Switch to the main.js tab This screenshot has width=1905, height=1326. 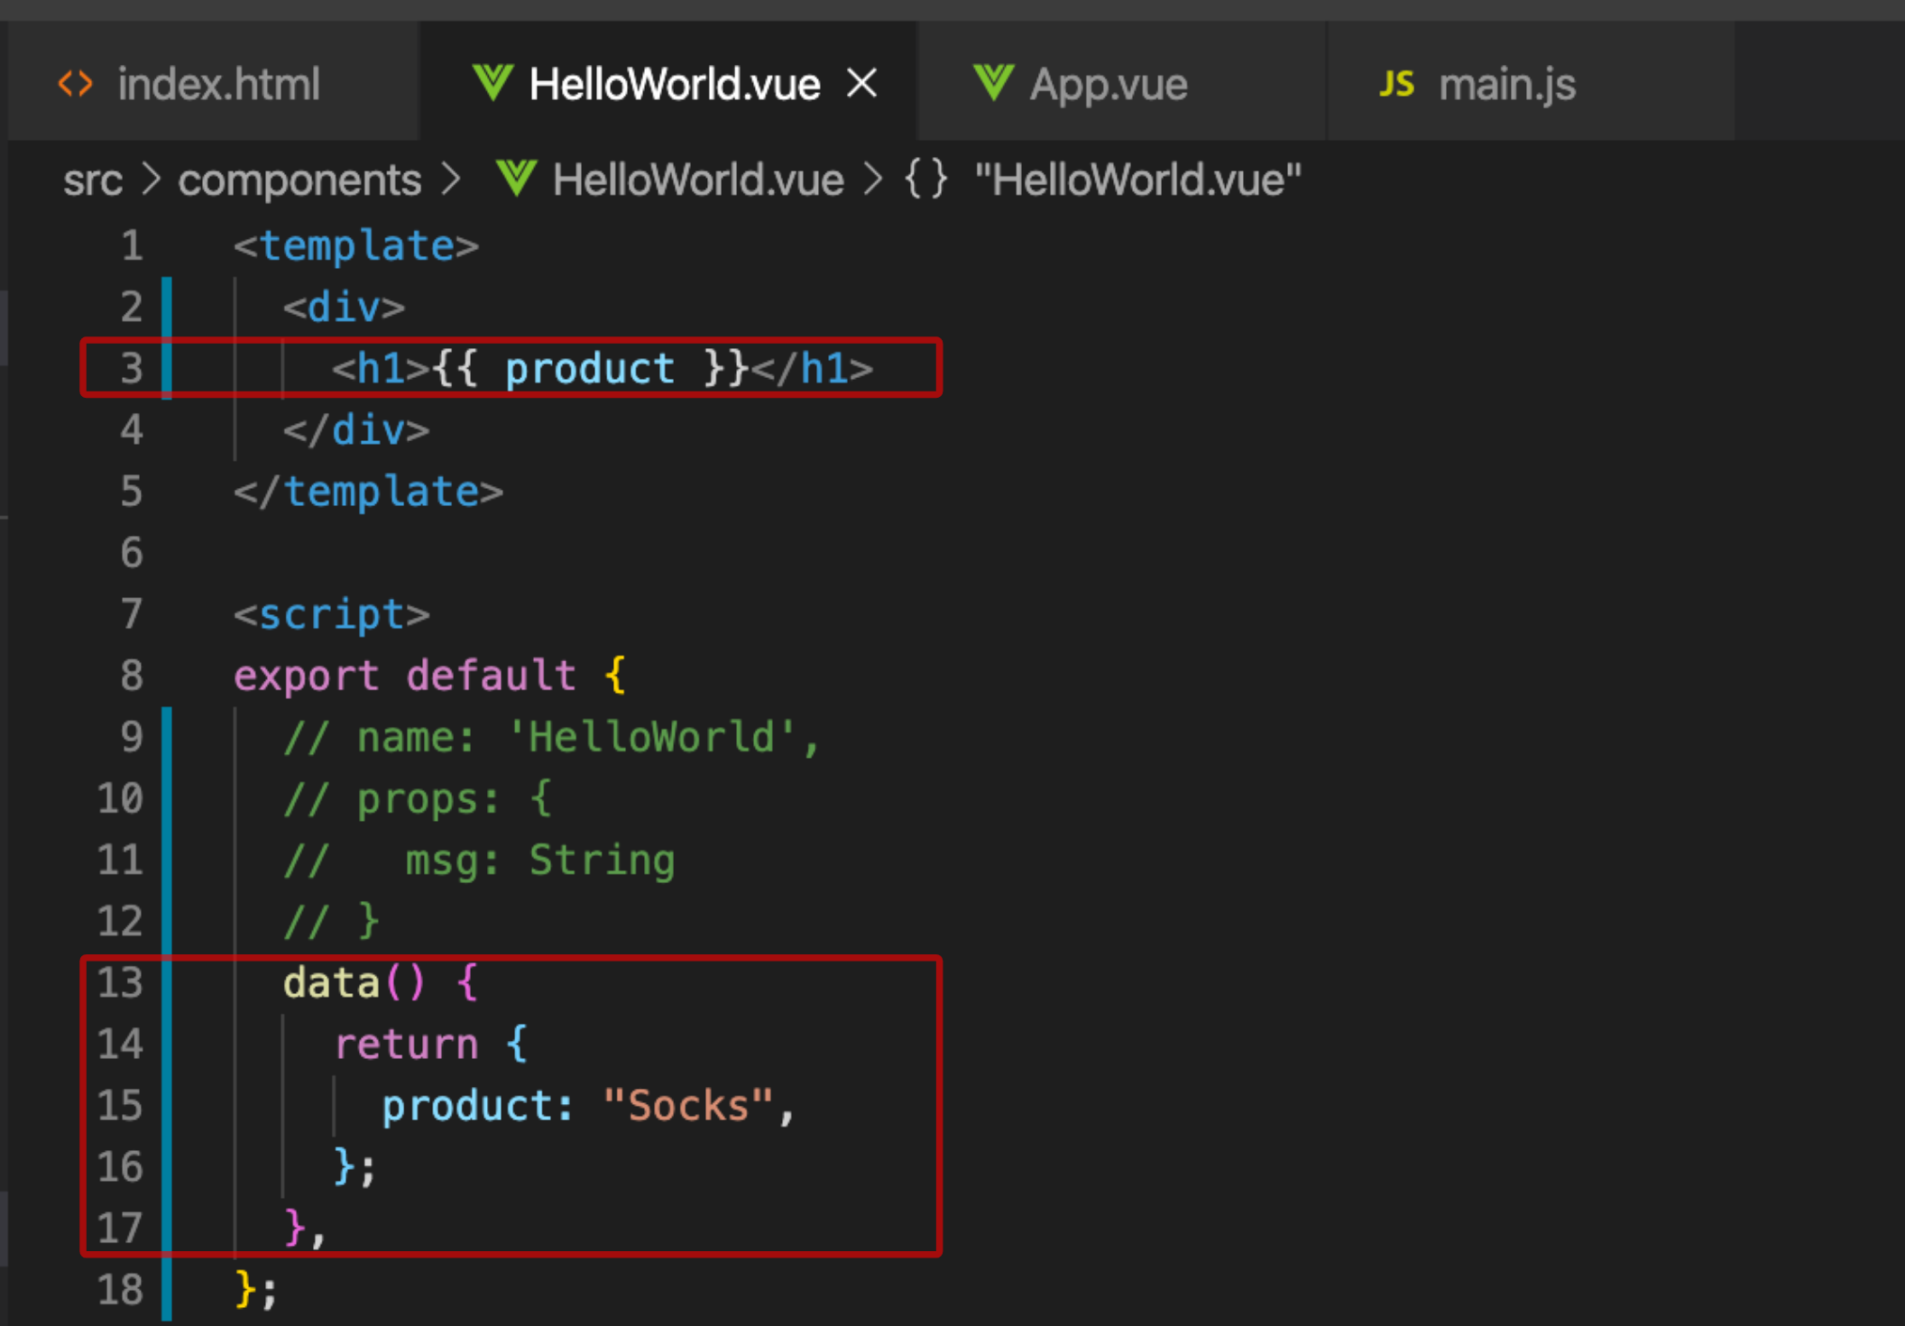pyautogui.click(x=1506, y=84)
